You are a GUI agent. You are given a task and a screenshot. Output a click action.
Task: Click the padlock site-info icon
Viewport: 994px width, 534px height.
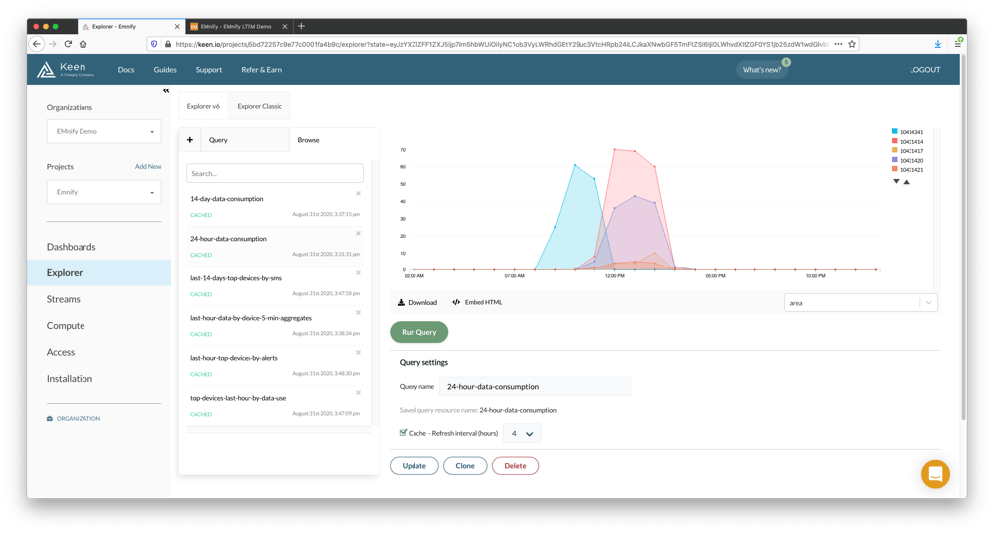[x=168, y=44]
